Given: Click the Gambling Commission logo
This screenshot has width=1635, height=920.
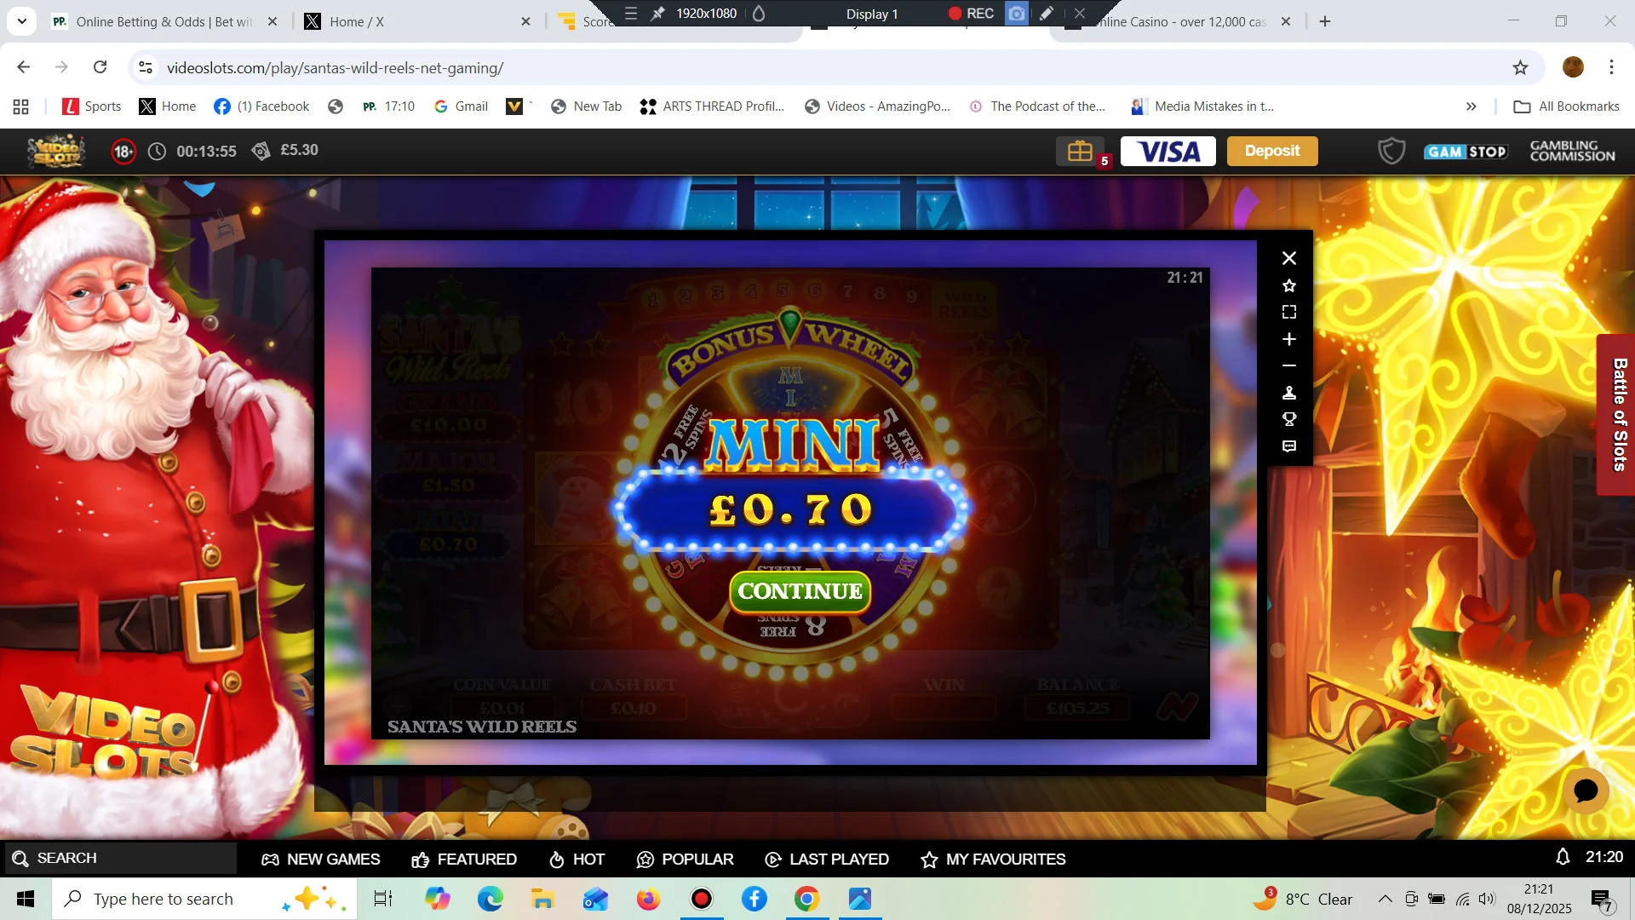Looking at the screenshot, I should (1572, 151).
